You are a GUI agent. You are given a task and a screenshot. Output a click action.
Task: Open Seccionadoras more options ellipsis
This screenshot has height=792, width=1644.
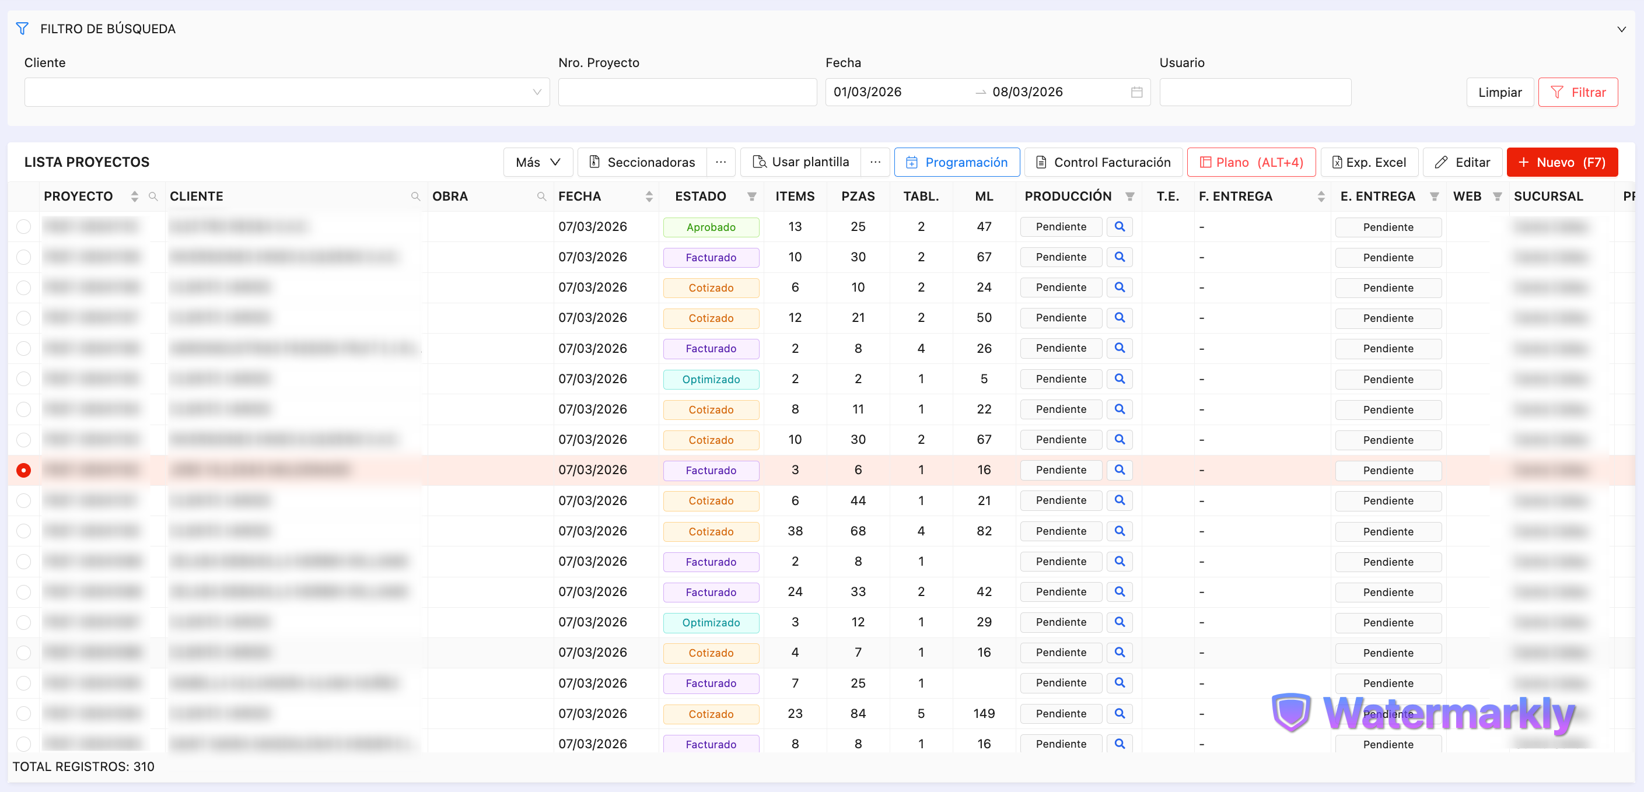pyautogui.click(x=720, y=162)
